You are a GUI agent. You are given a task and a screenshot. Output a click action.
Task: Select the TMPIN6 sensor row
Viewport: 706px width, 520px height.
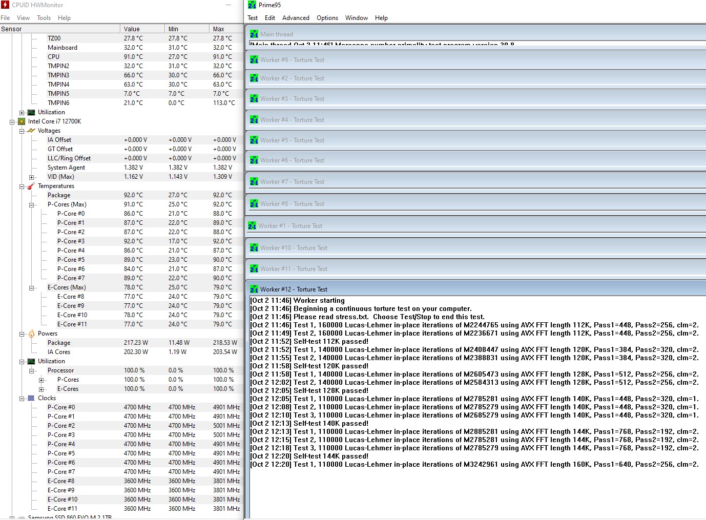pos(121,103)
